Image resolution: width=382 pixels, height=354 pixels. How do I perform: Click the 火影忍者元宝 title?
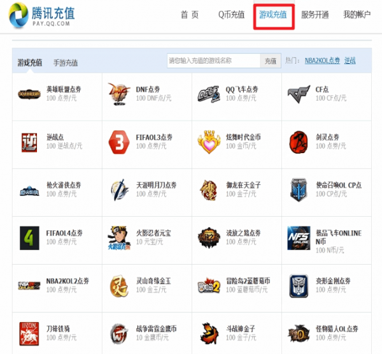click(153, 233)
